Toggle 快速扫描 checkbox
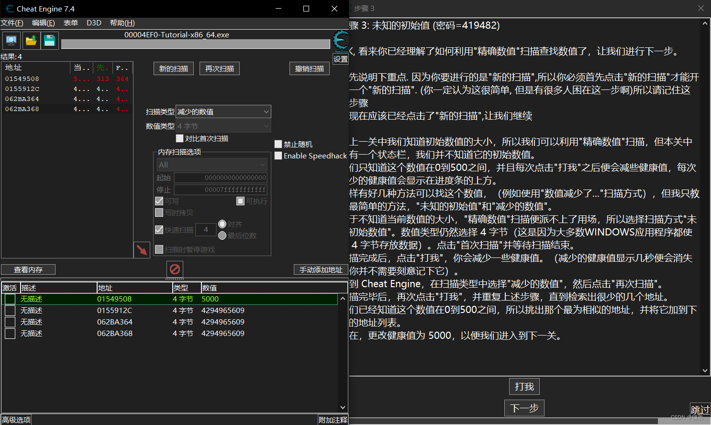This screenshot has height=425, width=711. click(x=159, y=230)
